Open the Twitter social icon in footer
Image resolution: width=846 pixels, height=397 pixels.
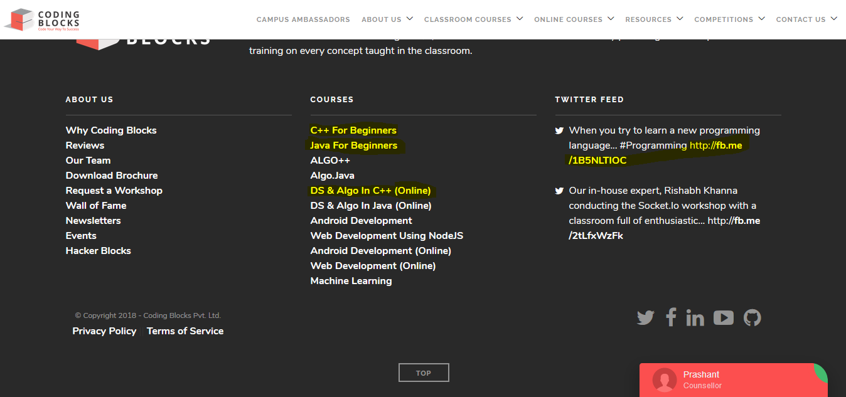(645, 318)
